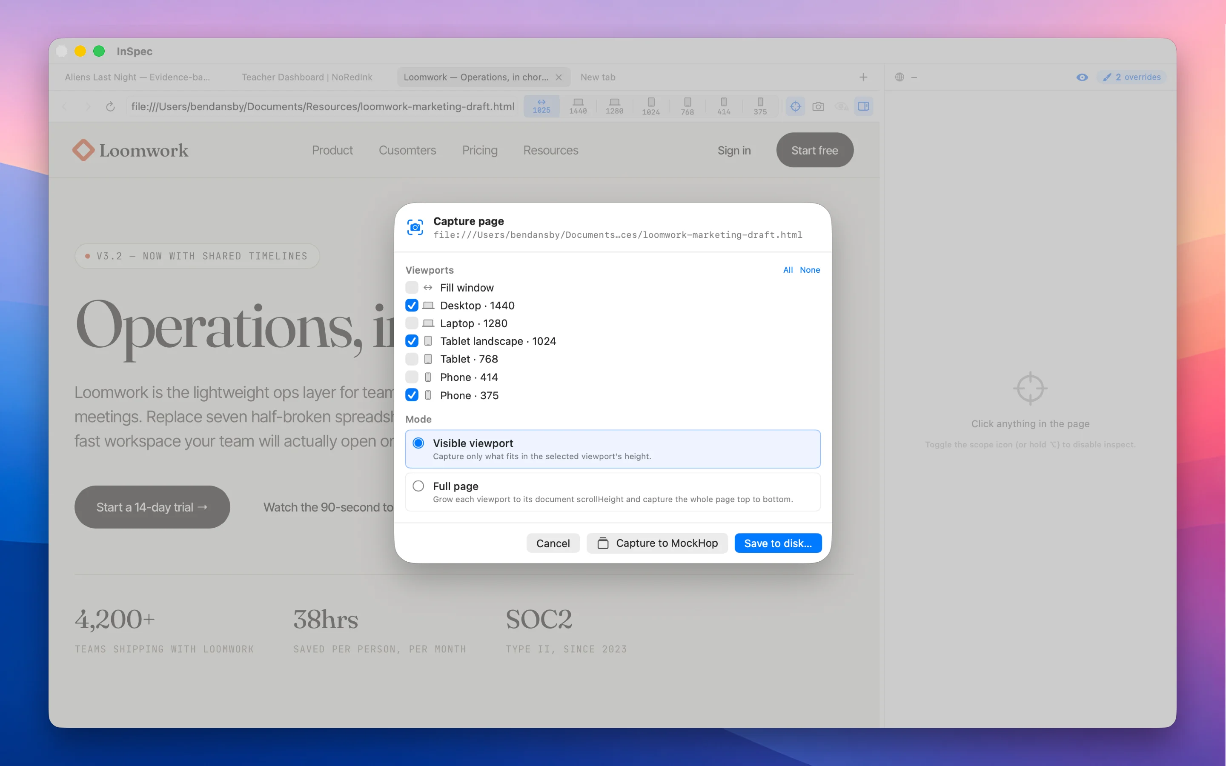The height and width of the screenshot is (766, 1226).
Task: Select the Visible viewport mode
Action: click(x=613, y=449)
